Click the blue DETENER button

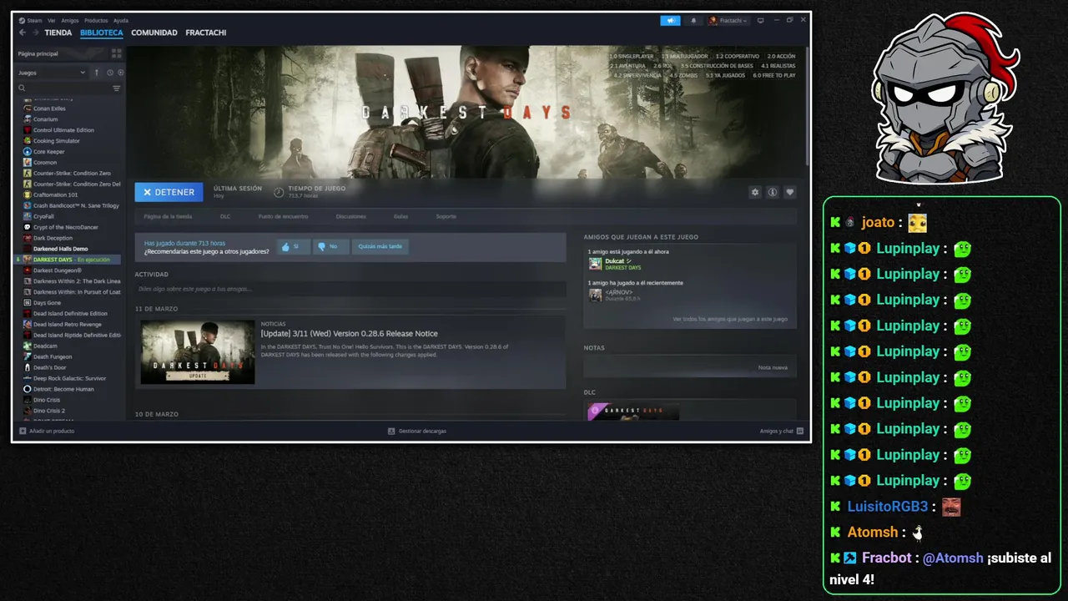click(x=169, y=192)
